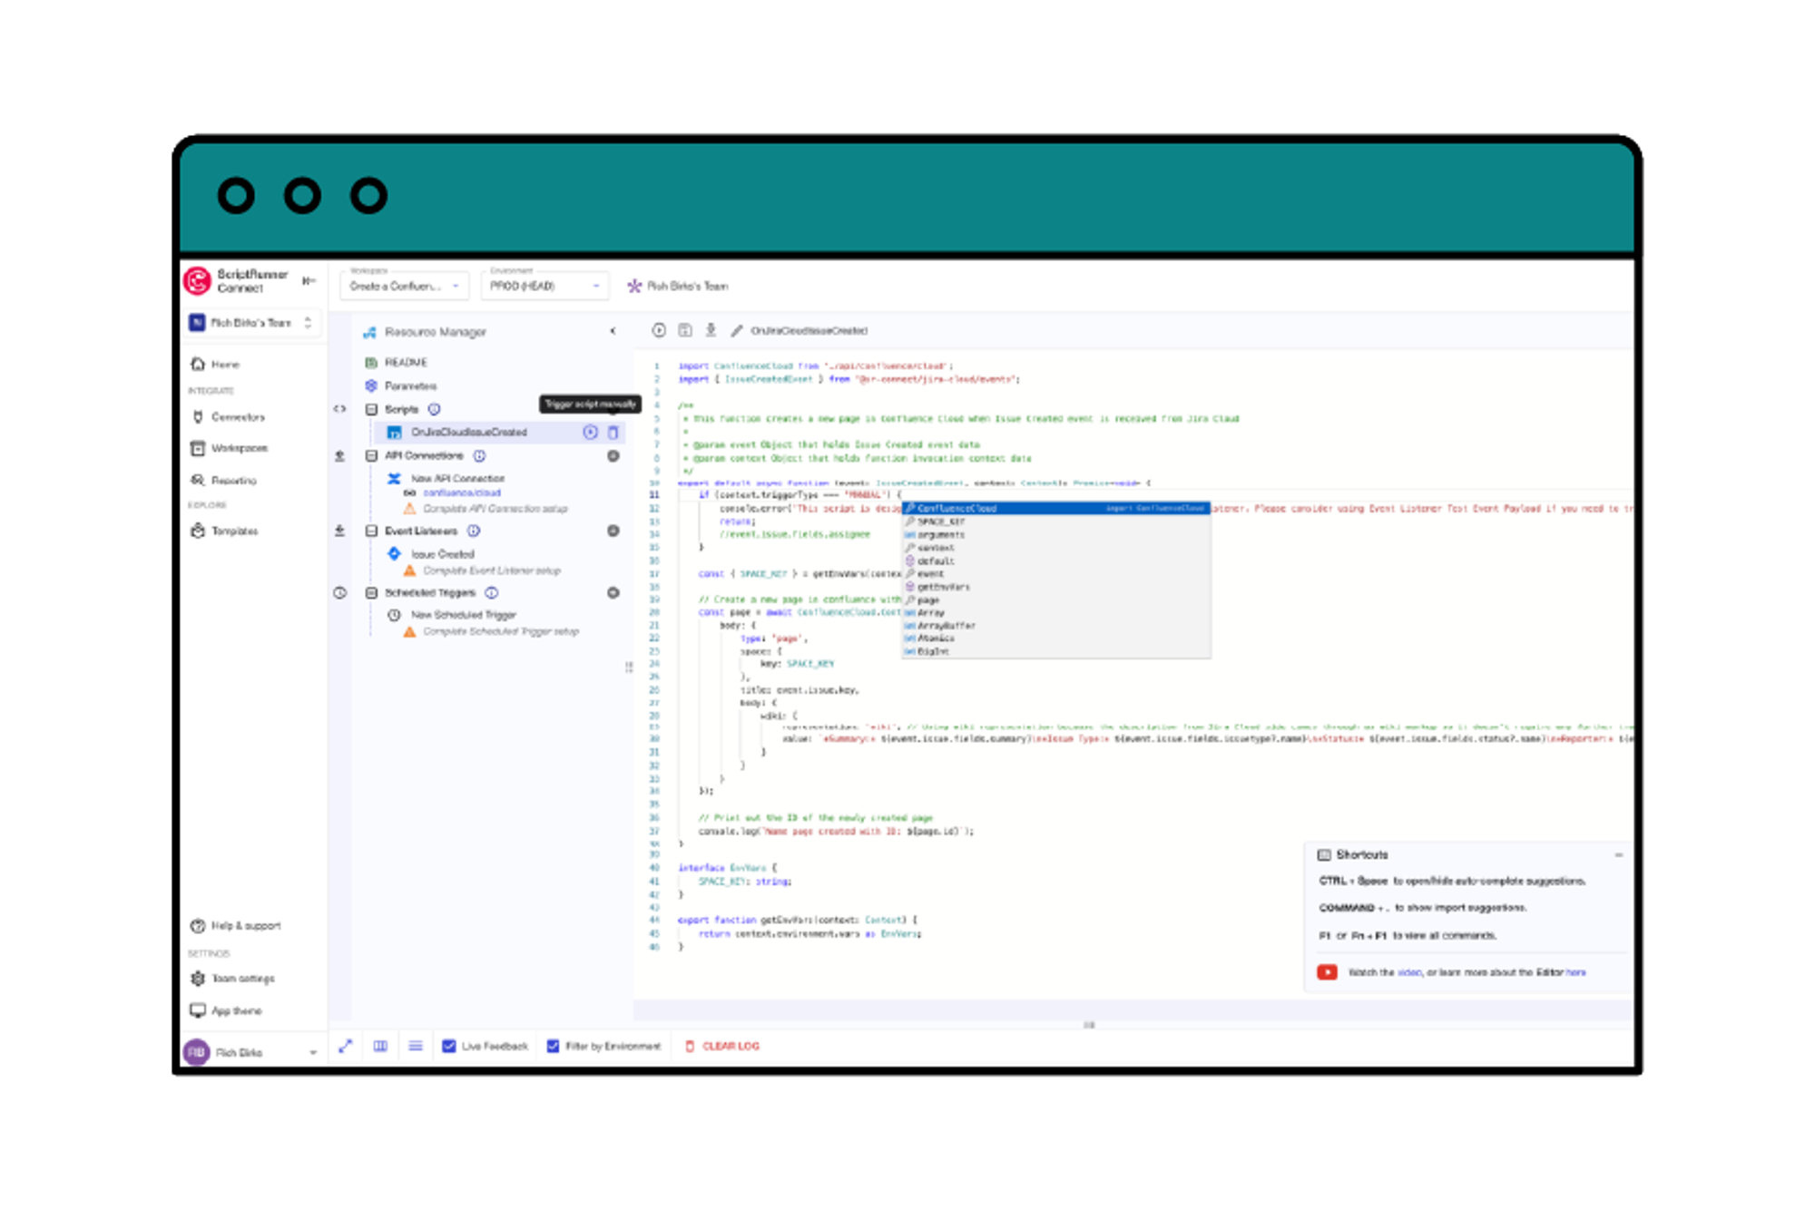Click Complete Event Listener setup warning
Viewport: 1815px width, 1209px height.
[492, 571]
